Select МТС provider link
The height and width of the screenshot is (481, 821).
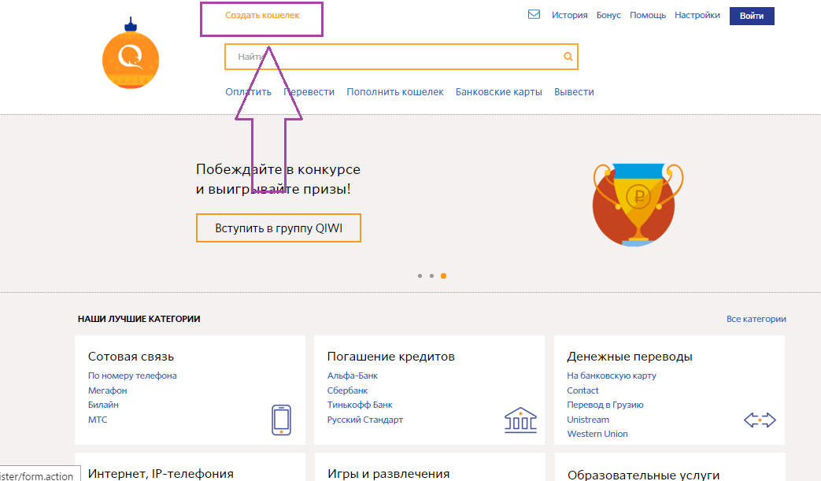coord(98,420)
